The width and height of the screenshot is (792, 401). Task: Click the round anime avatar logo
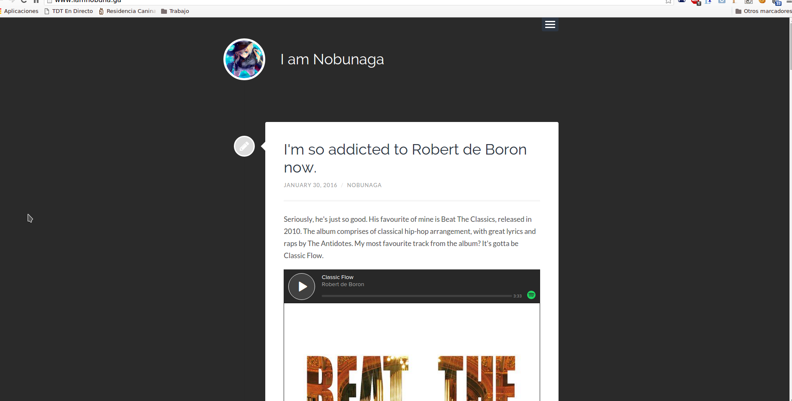(x=244, y=59)
